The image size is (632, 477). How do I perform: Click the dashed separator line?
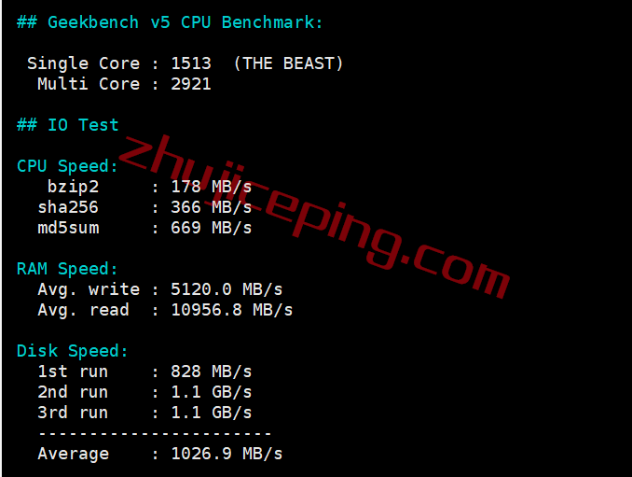(x=155, y=434)
